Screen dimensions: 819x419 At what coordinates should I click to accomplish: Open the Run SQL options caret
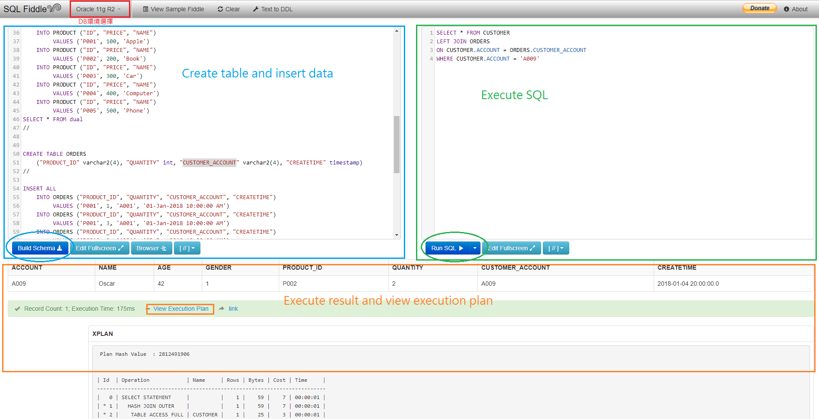click(x=475, y=248)
